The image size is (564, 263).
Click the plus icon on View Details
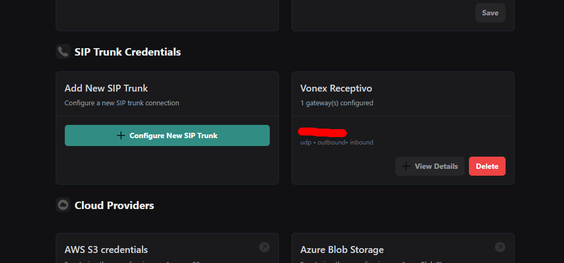pyautogui.click(x=406, y=166)
